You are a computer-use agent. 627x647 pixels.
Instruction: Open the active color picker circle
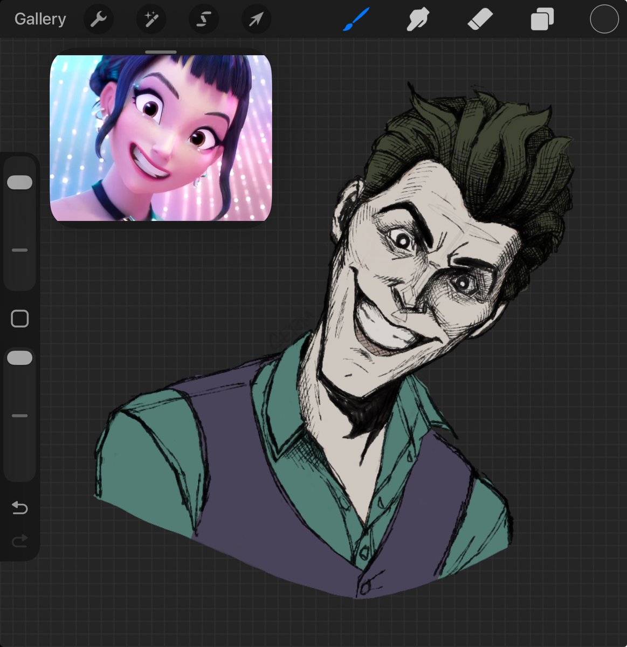pyautogui.click(x=604, y=19)
